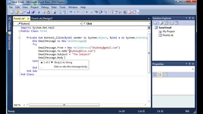Image resolution: width=203 pixels, height=114 pixels.
Task: Click the Add New Item toolbar icon
Action: (22, 12)
